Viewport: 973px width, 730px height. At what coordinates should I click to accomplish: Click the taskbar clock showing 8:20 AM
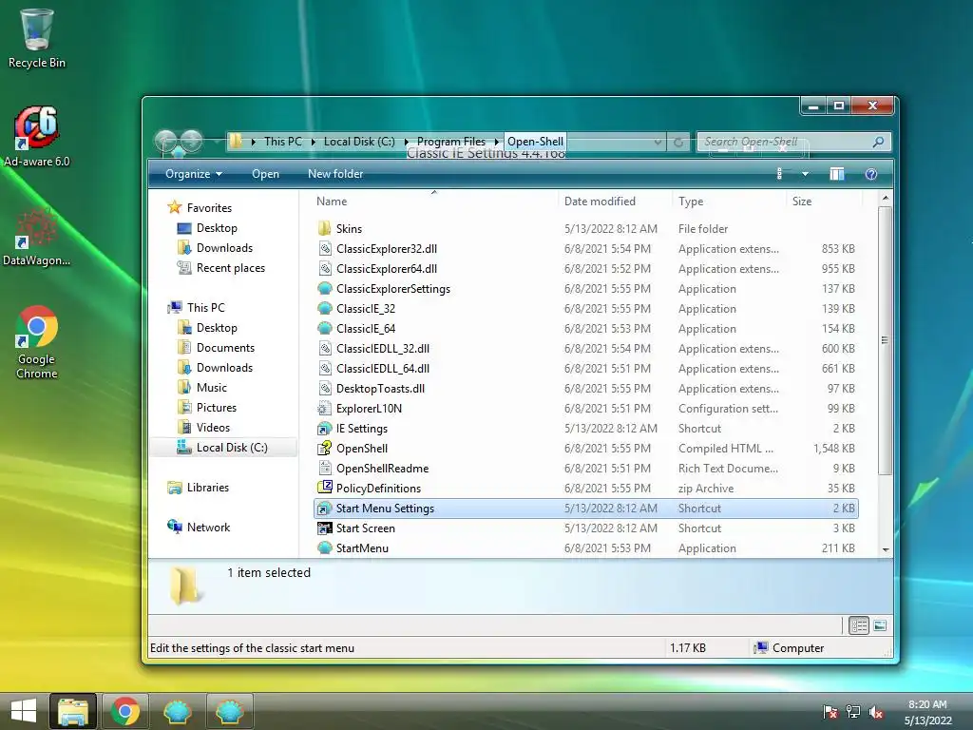pos(927,712)
